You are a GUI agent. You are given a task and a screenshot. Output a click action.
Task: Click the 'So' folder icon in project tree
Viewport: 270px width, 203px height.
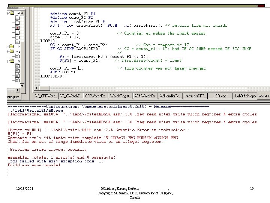(12, 13)
